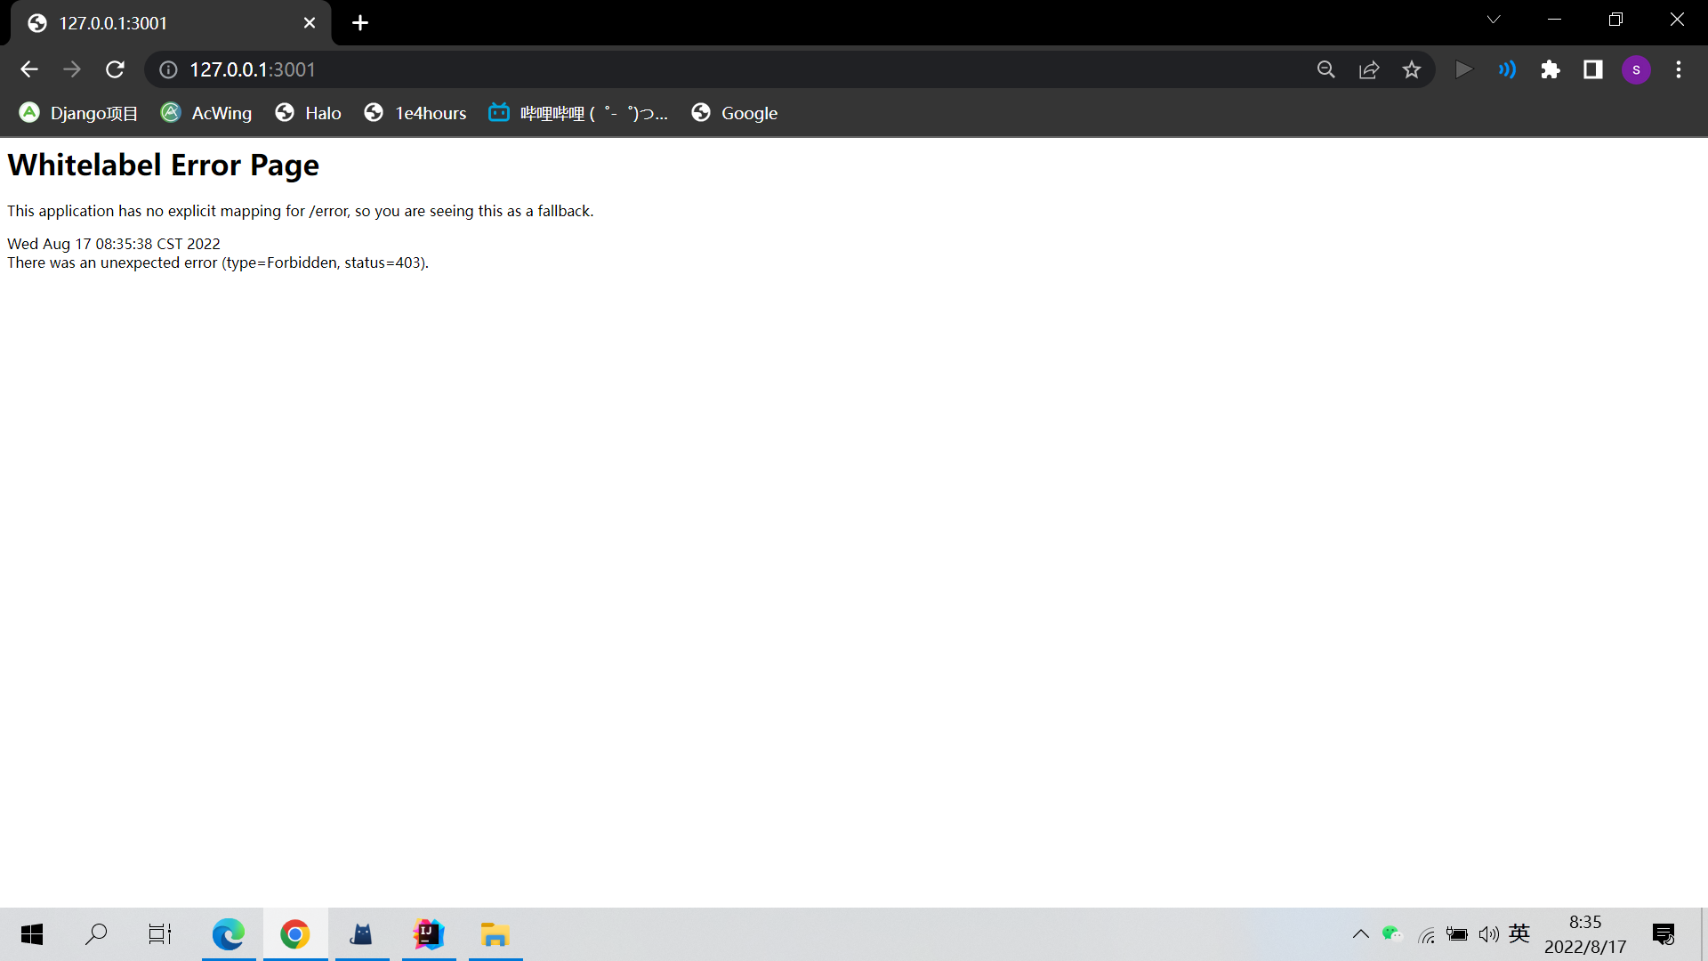Viewport: 1708px width, 961px height.
Task: Bookmark this tab with the star
Action: click(1412, 69)
